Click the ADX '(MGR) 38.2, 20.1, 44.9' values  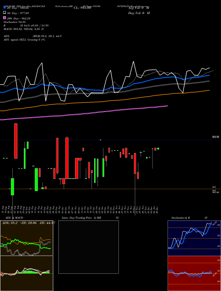[x=47, y=36]
